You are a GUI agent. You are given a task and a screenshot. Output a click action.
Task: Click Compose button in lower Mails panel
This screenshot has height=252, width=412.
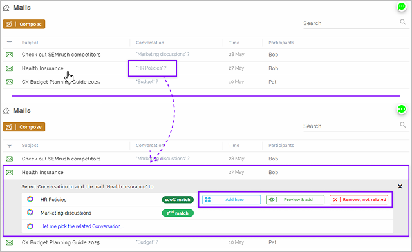click(x=24, y=127)
